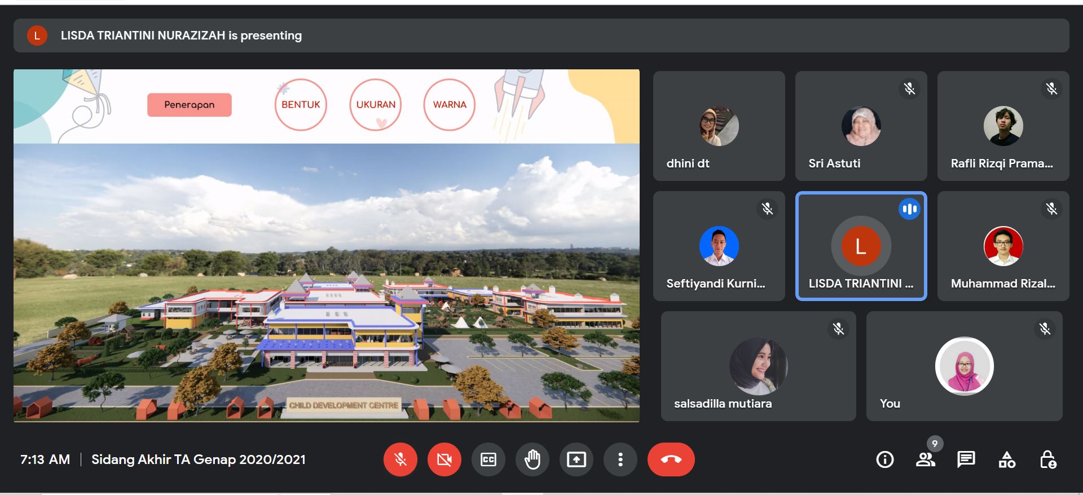Image resolution: width=1083 pixels, height=495 pixels.
Task: Open host controls lock icon
Action: pos(1047,460)
